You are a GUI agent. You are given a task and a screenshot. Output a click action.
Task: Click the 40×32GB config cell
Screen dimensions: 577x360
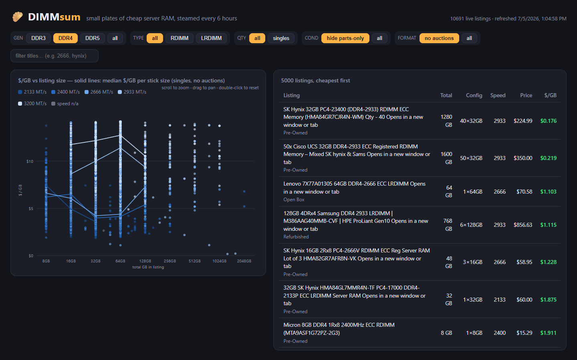pyautogui.click(x=471, y=121)
